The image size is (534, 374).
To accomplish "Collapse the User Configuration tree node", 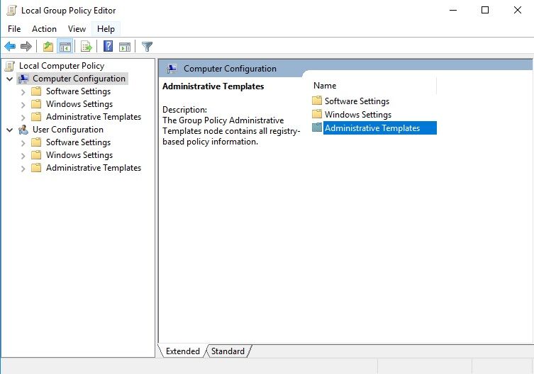I will pos(9,130).
